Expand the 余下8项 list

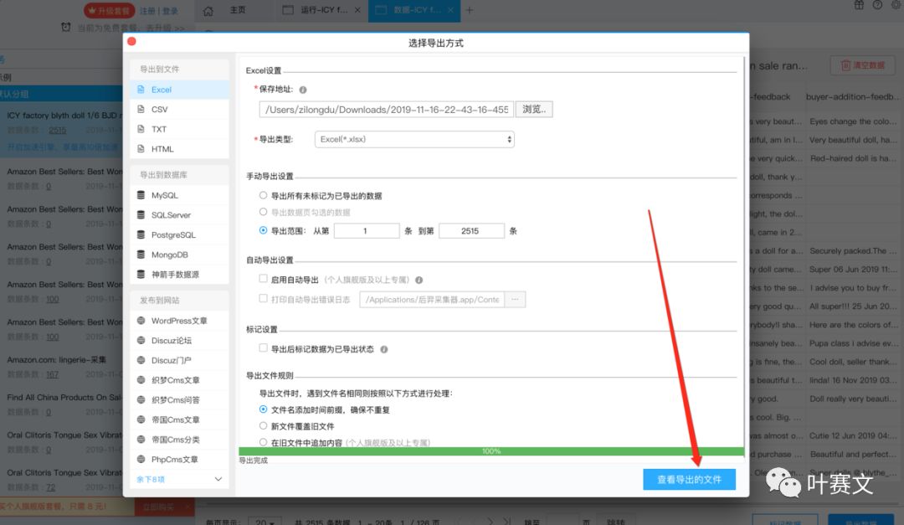179,480
